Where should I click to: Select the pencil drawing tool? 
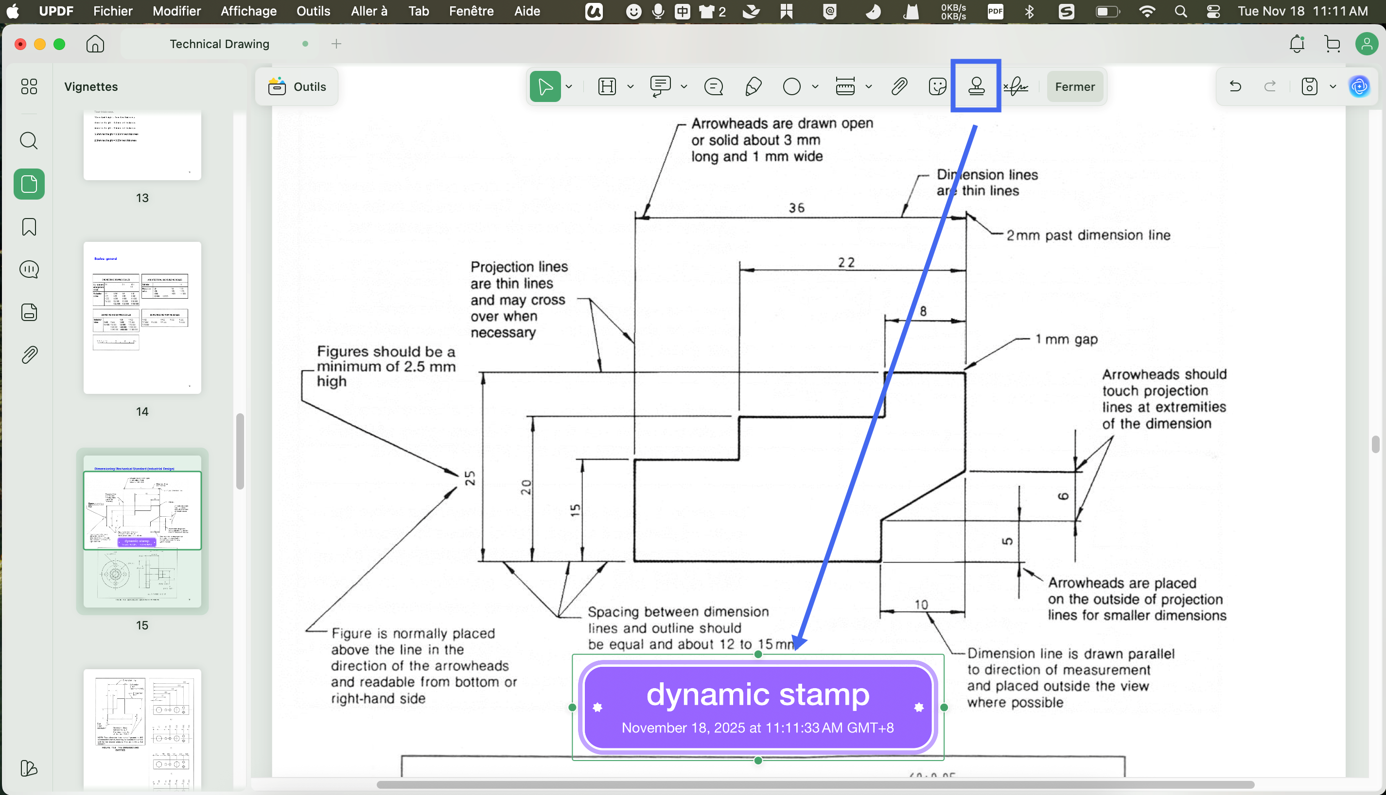click(x=753, y=86)
